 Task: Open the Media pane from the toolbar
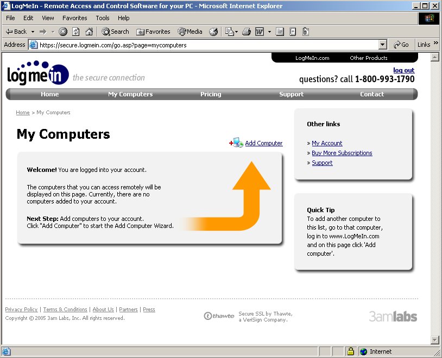[x=190, y=32]
